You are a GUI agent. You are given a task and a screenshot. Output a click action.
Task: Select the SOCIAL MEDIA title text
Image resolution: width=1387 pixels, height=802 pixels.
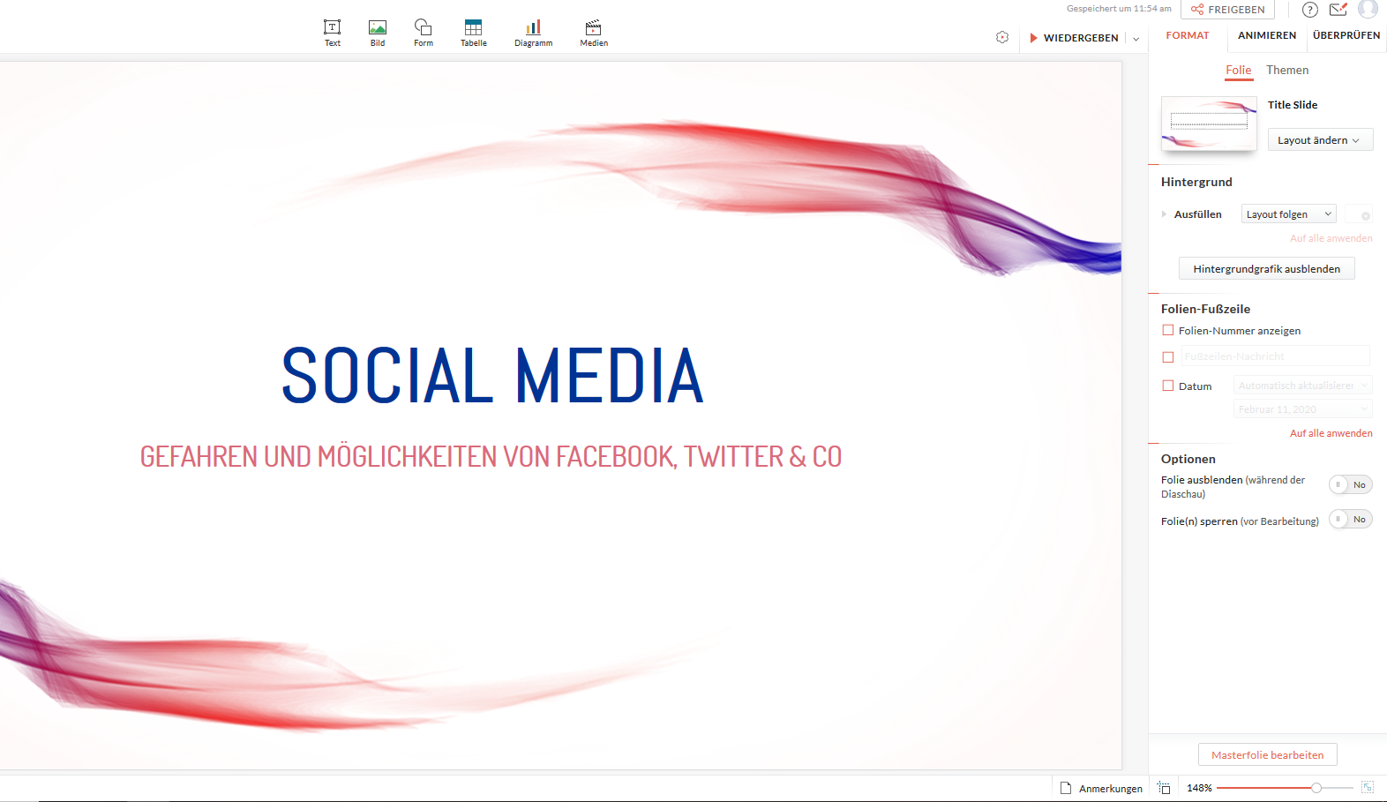coord(492,376)
